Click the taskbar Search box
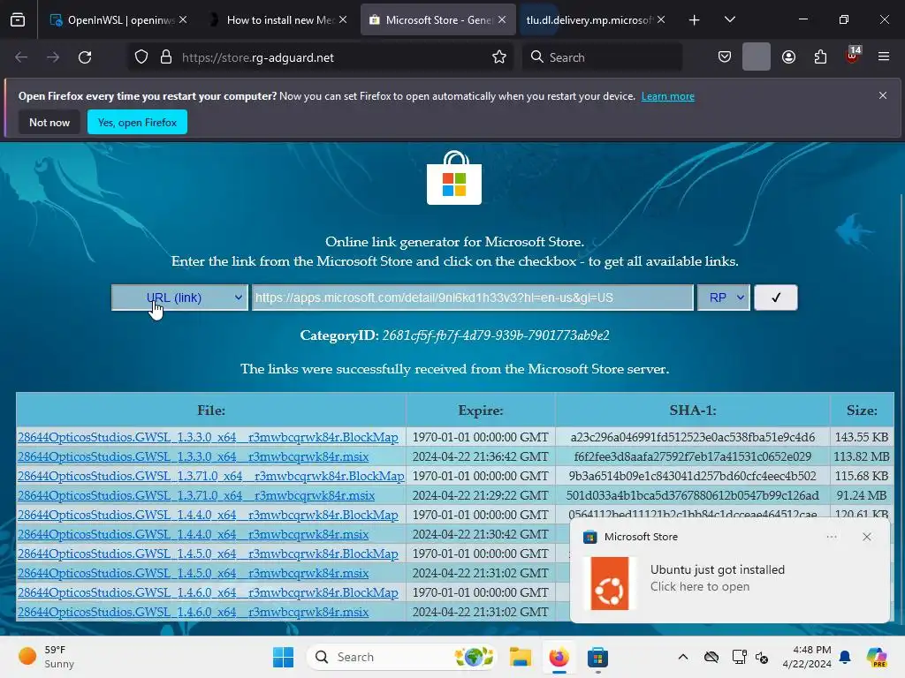This screenshot has height=678, width=905. pyautogui.click(x=402, y=657)
